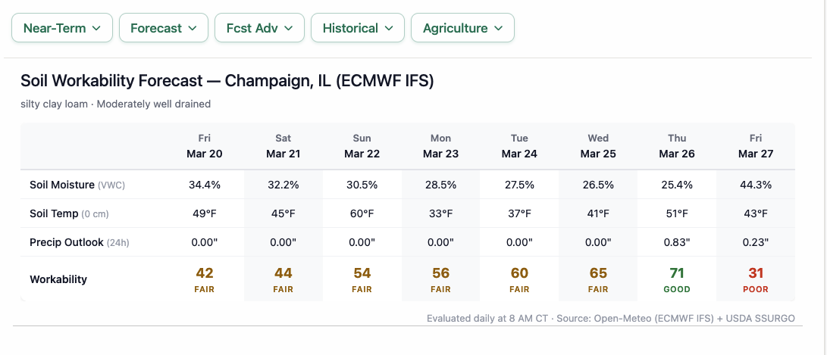Click the 31 POOR workability score
Image resolution: width=827 pixels, height=355 pixels.
click(756, 279)
